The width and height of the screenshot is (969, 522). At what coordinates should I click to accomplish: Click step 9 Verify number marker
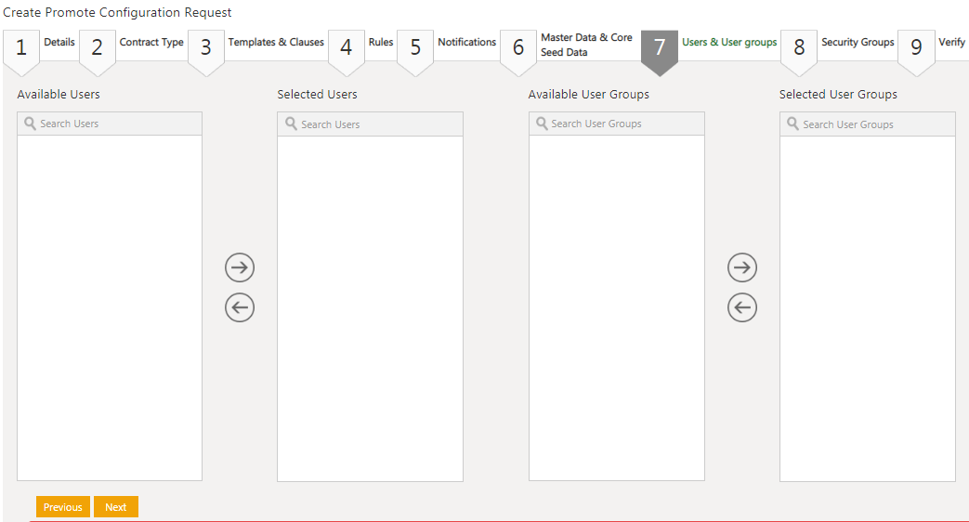(916, 48)
